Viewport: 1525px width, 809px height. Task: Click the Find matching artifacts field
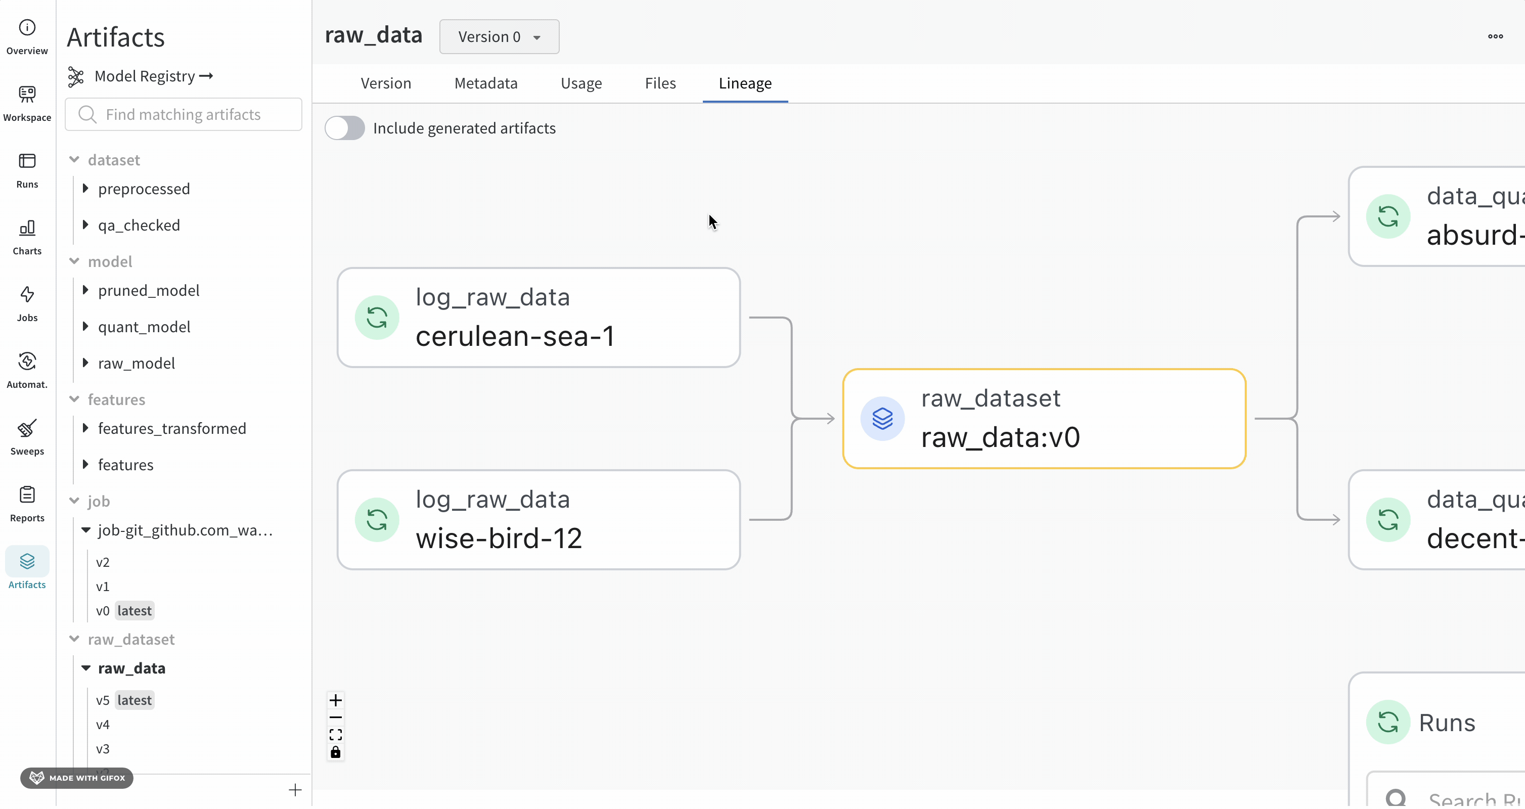pyautogui.click(x=193, y=115)
